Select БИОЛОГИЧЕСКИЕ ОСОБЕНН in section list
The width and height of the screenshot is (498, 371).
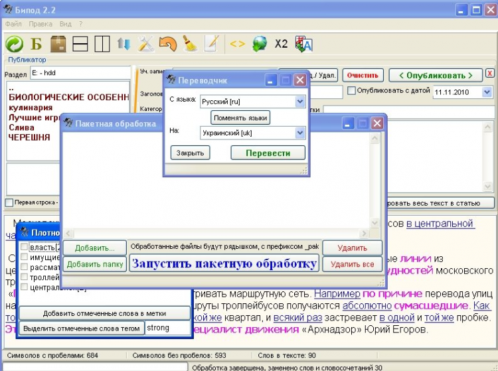click(69, 97)
